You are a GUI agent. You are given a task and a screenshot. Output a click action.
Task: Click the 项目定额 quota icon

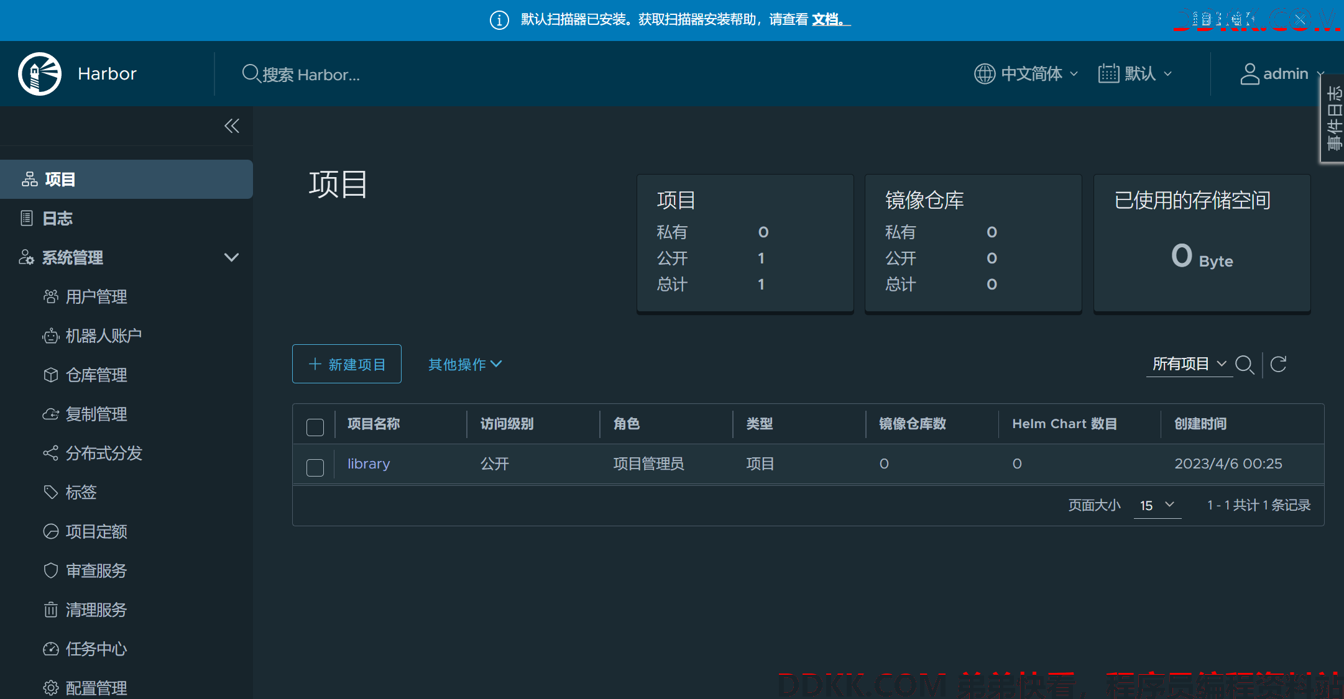point(51,531)
